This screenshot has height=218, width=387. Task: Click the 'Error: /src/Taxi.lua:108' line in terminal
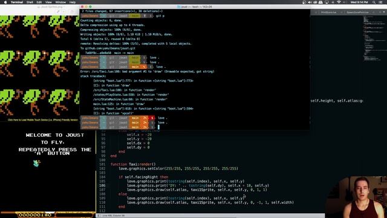click(x=147, y=71)
